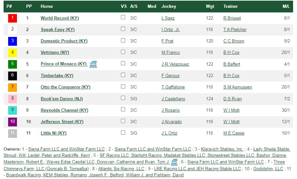Open jockey J R Velazquez's page

[175, 64]
